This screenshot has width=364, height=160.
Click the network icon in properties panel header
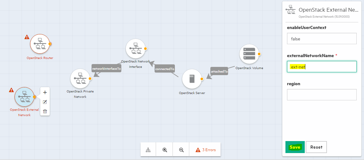pos(291,10)
